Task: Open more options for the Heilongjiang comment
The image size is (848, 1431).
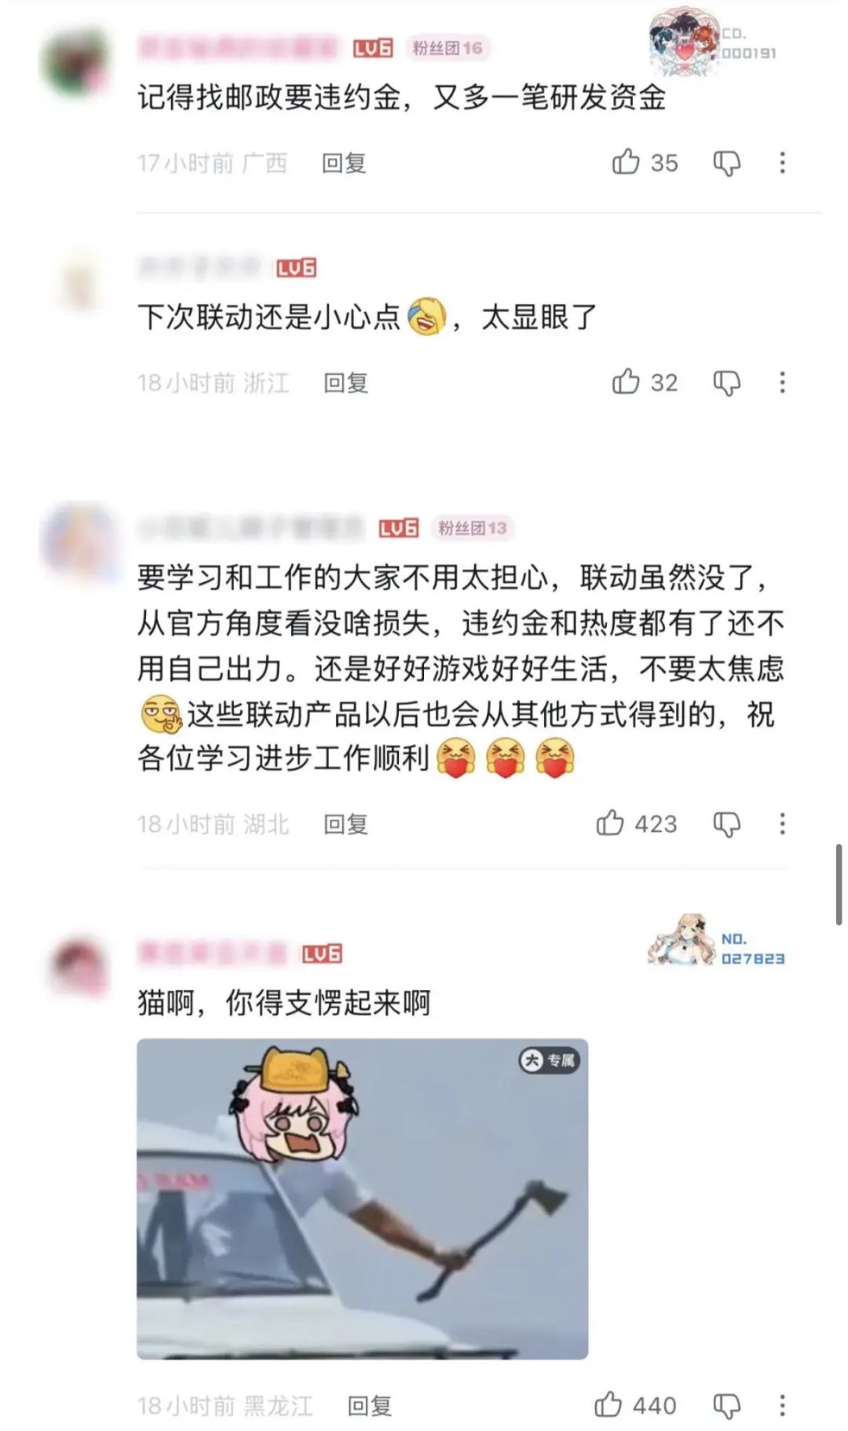Action: [782, 1405]
